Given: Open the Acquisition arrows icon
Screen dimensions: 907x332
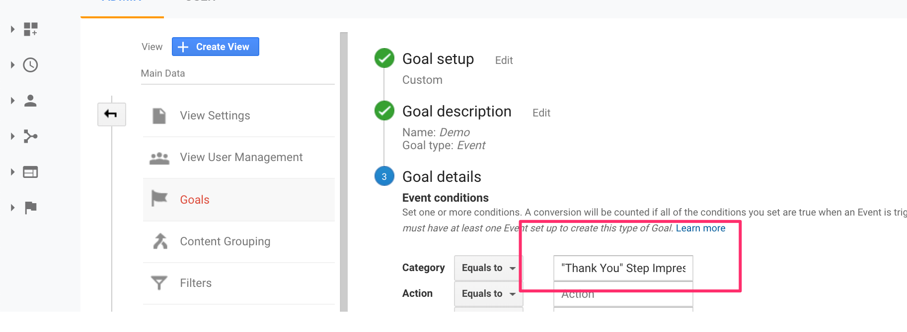Looking at the screenshot, I should (31, 136).
